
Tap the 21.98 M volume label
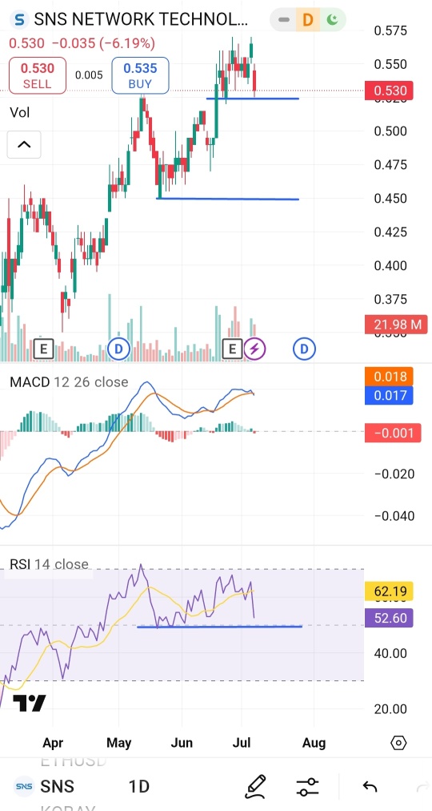click(x=395, y=325)
